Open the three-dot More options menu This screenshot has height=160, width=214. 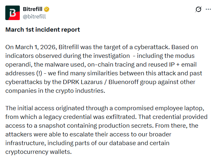[x=208, y=9]
